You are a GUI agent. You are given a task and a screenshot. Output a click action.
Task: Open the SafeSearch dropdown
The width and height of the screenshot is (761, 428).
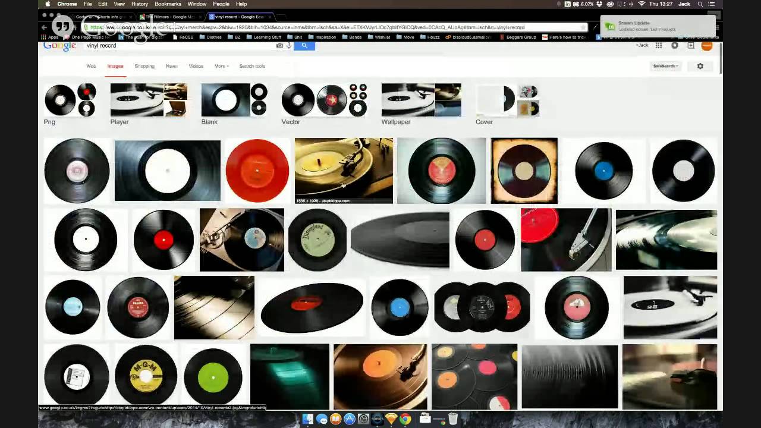click(665, 66)
